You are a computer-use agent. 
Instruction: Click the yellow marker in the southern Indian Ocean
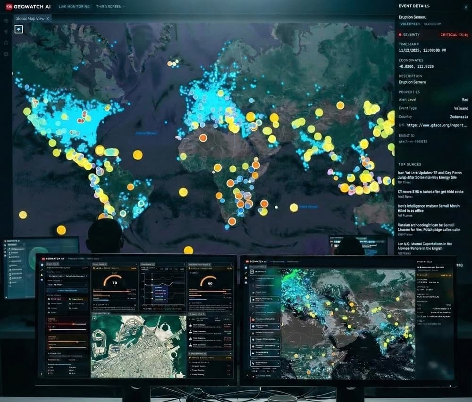tap(294, 207)
